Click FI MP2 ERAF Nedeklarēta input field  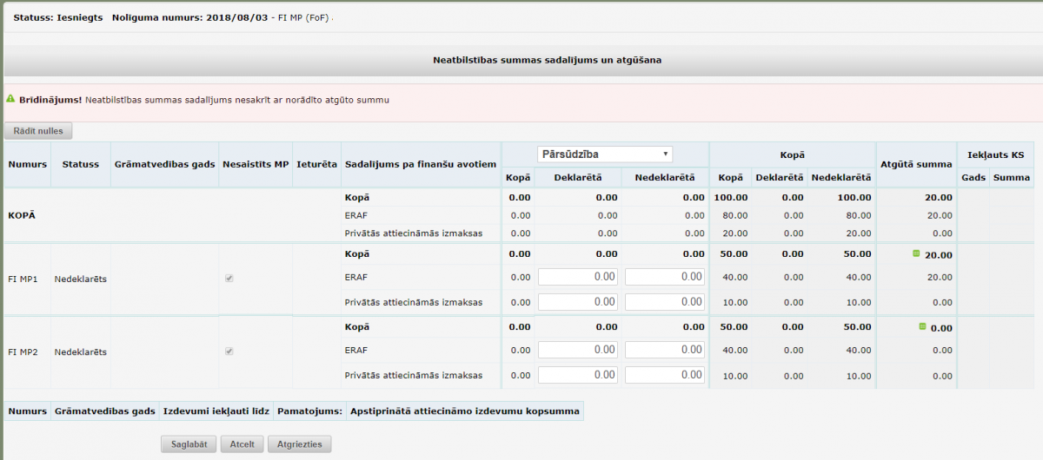point(664,350)
